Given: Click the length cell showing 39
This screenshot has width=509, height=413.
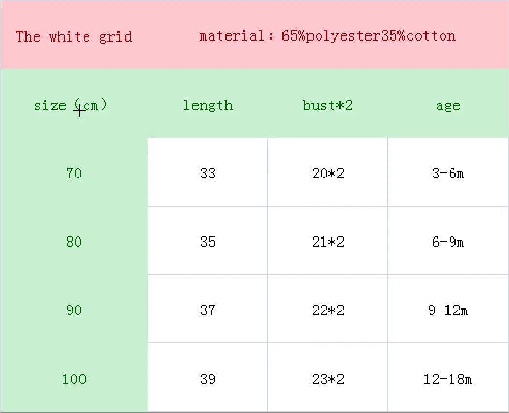Looking at the screenshot, I should 207,377.
